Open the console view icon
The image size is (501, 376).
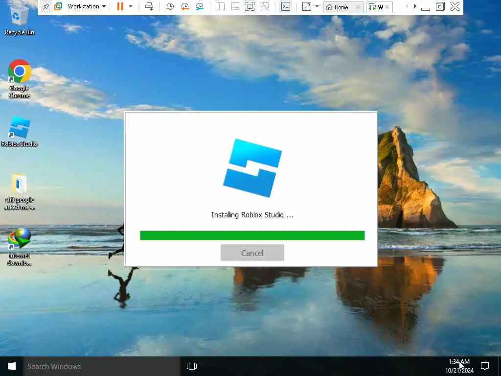(286, 7)
